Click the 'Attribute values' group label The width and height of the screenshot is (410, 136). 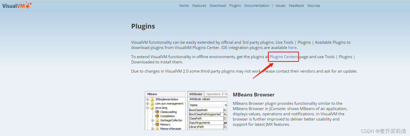(x=200, y=99)
